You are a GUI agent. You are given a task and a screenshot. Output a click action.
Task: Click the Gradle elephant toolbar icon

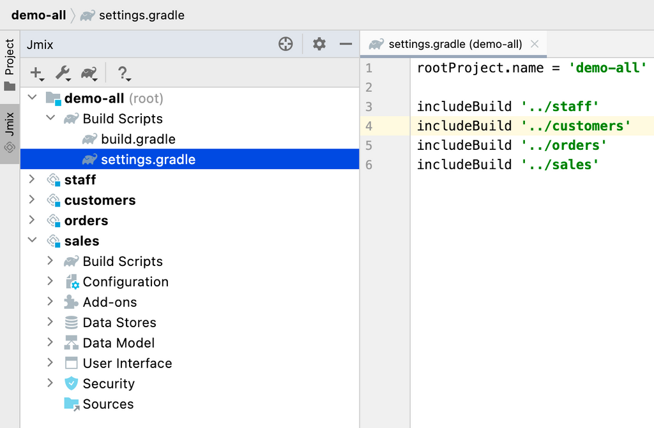click(89, 73)
